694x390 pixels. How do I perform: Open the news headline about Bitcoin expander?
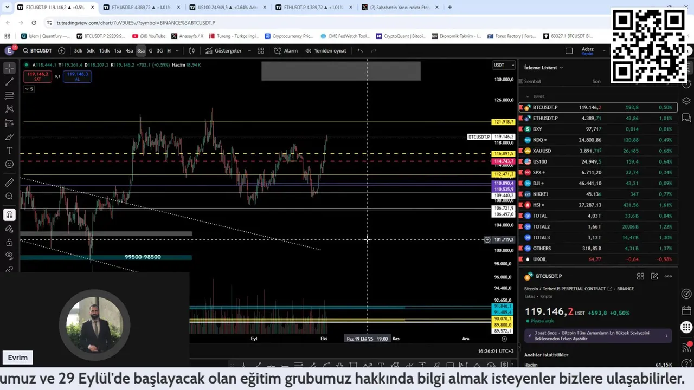666,336
